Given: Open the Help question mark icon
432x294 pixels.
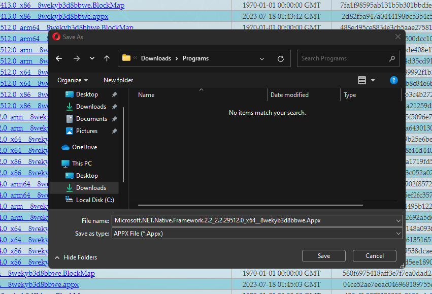Looking at the screenshot, I should point(394,80).
